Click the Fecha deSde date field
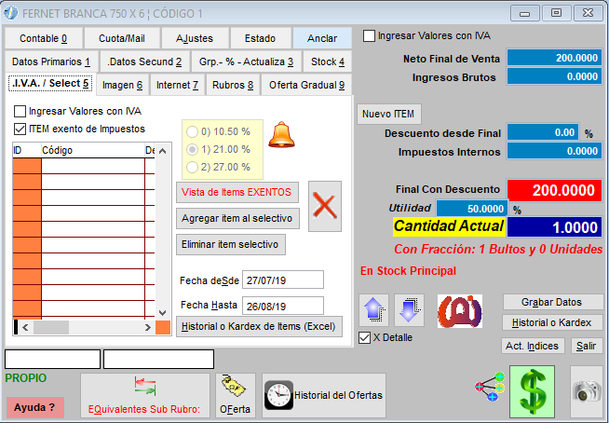Screen dimensions: 609x423 click(x=283, y=280)
